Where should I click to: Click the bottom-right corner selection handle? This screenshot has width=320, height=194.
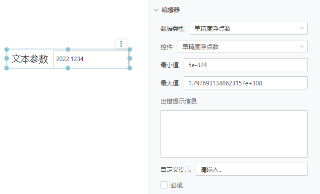pyautogui.click(x=130, y=68)
